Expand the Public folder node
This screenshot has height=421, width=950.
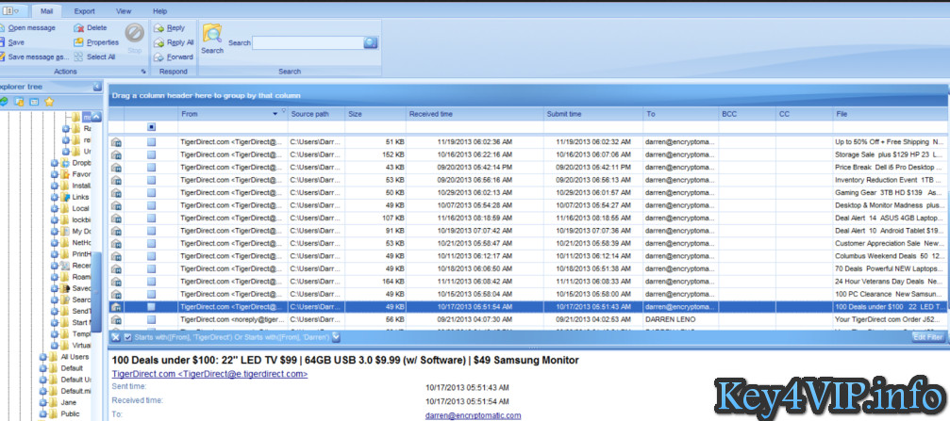[x=43, y=413]
